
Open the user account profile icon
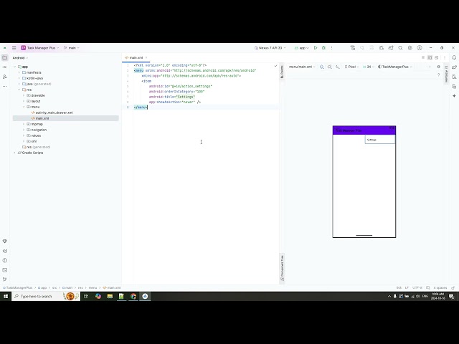click(420, 48)
